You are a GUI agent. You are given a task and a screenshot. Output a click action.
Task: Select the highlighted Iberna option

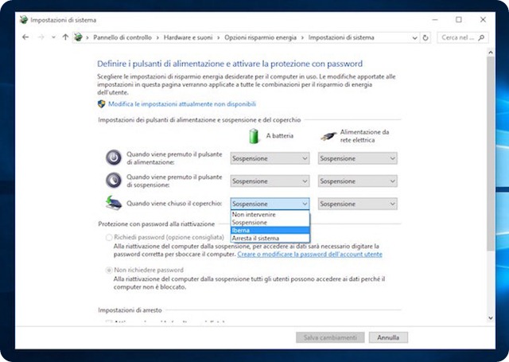(x=270, y=231)
